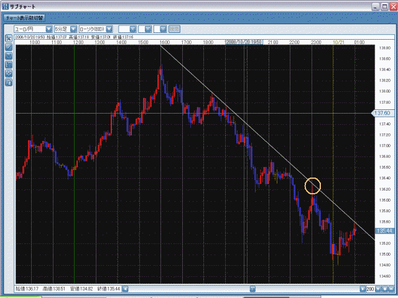Click the 137.60 price level marker
The height and width of the screenshot is (298, 398).
(381, 113)
